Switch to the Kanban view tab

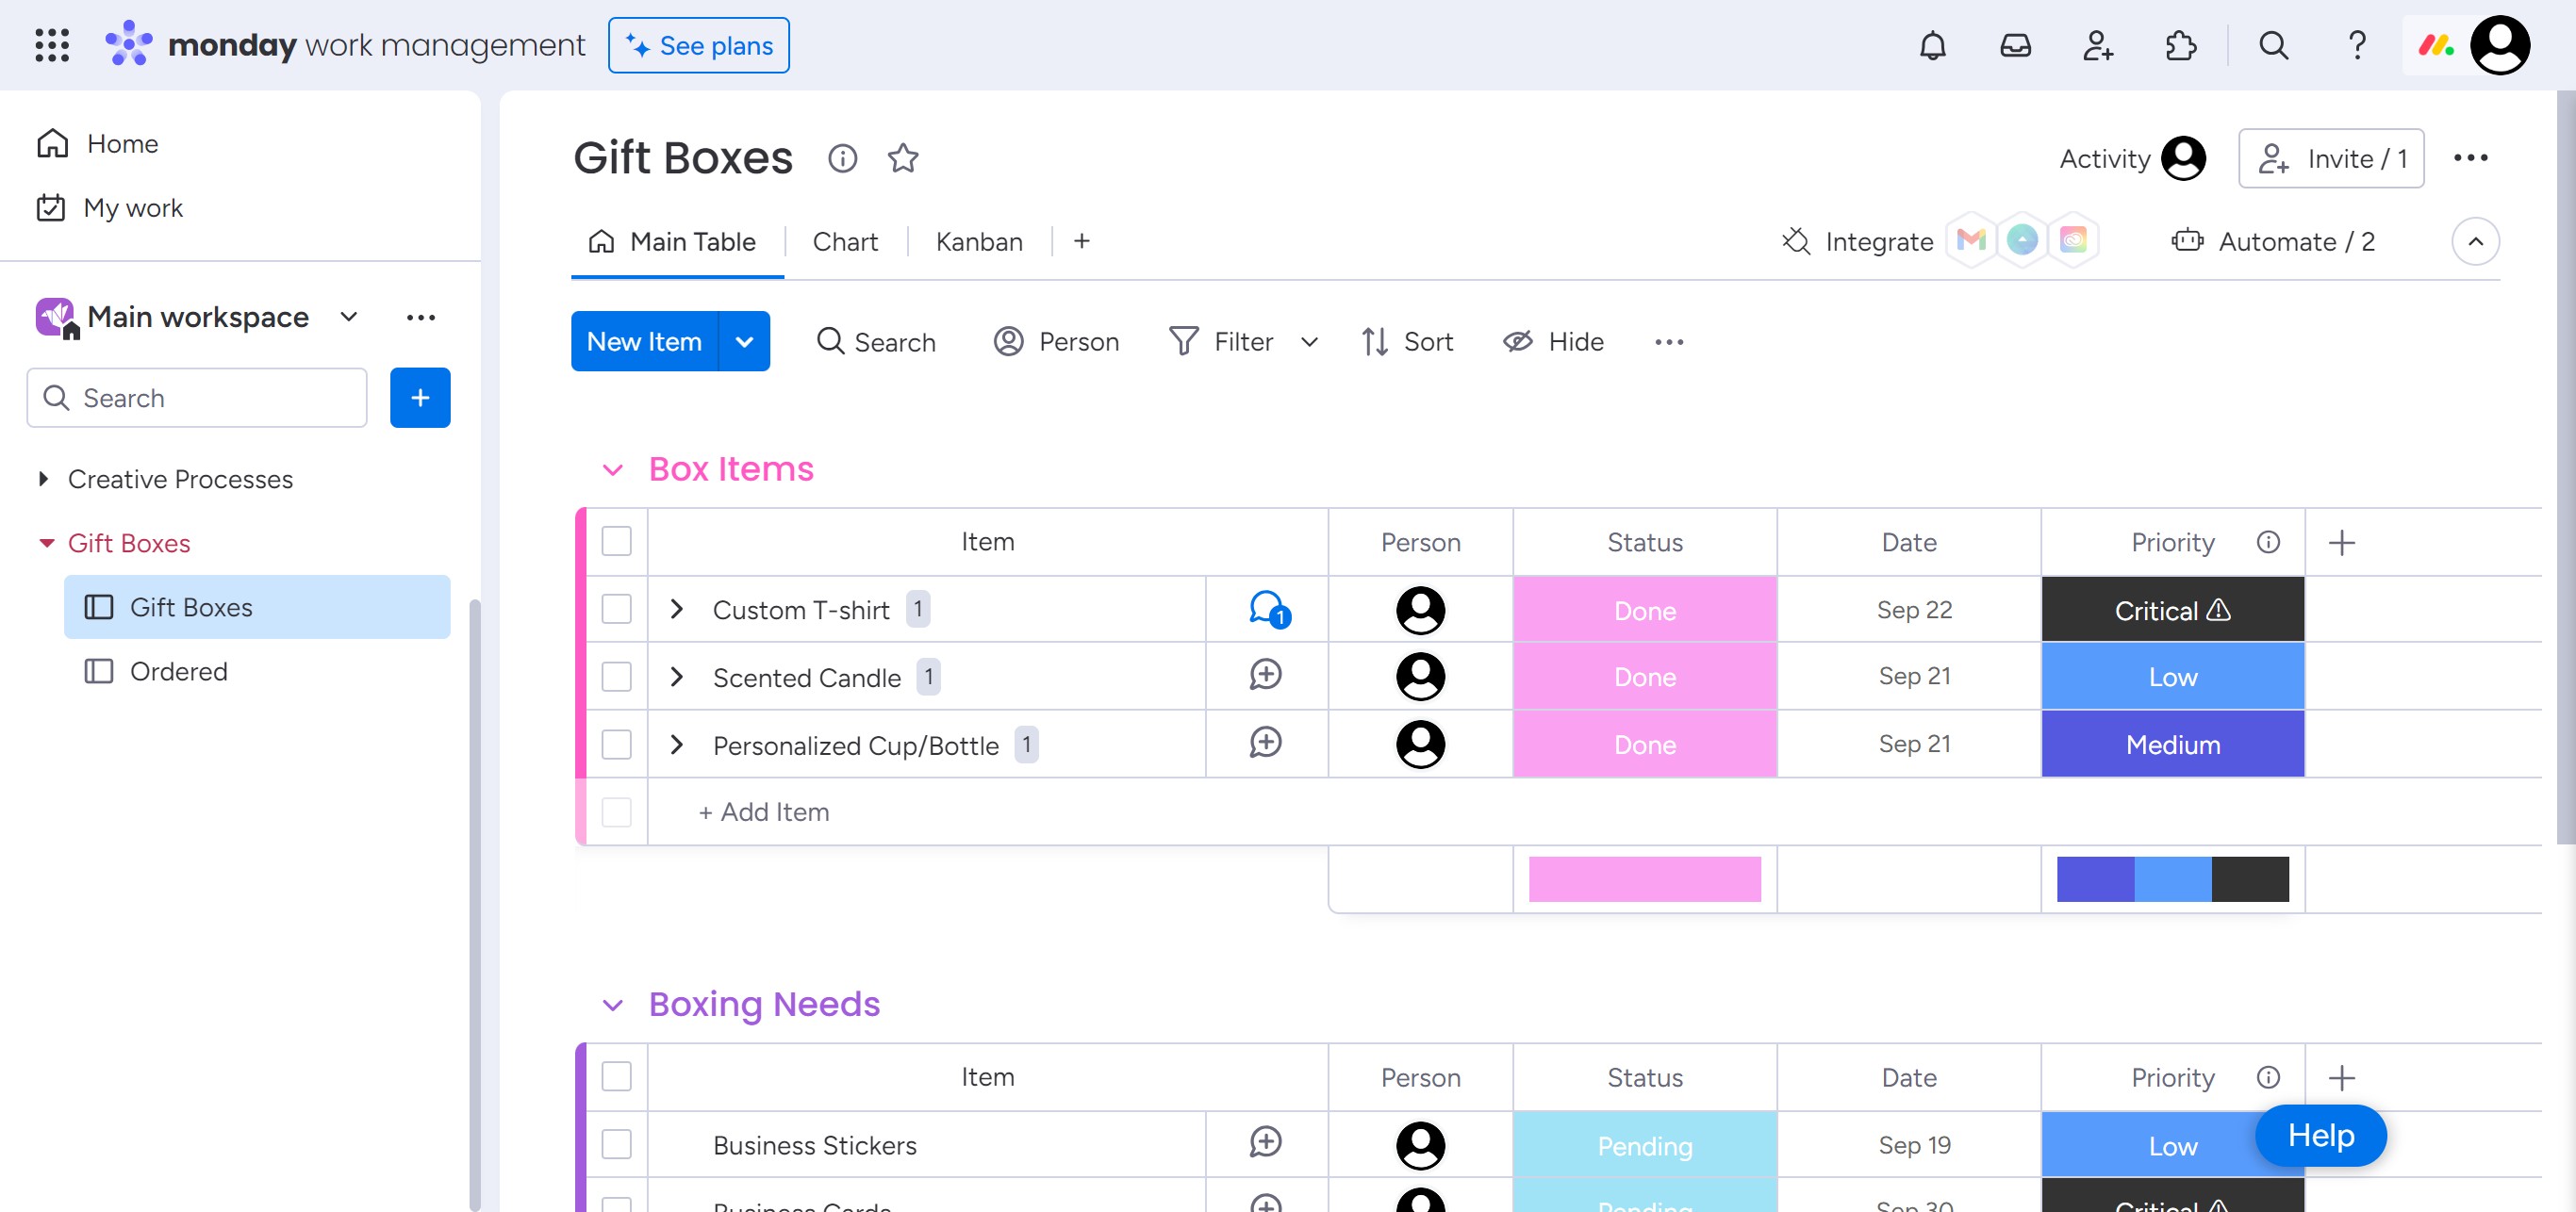tap(978, 242)
